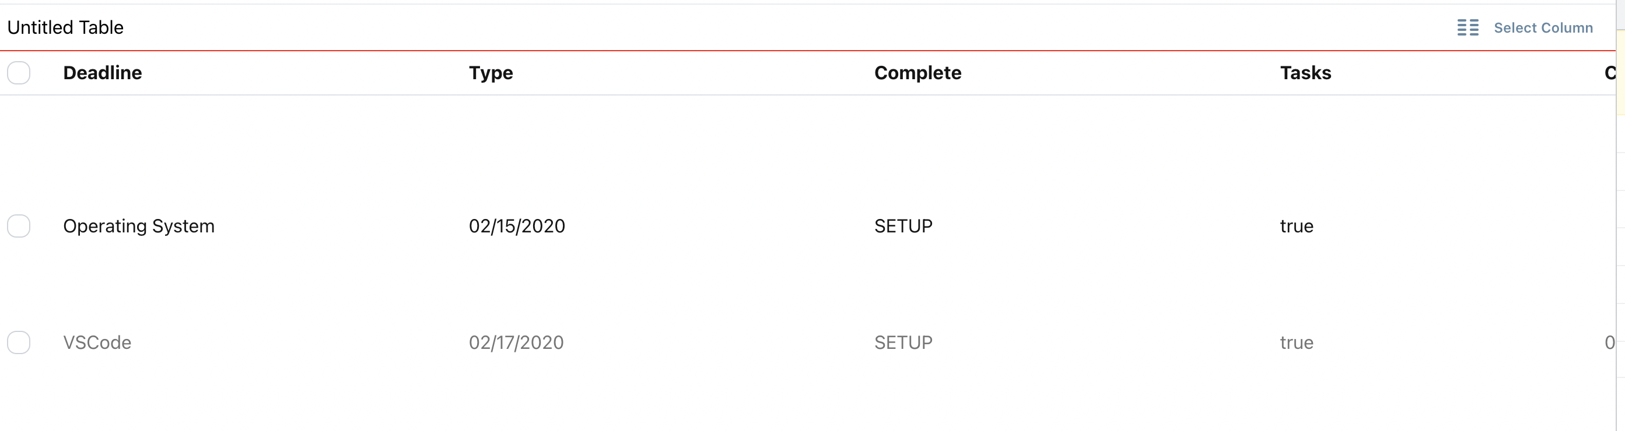Click the SETUP value in the VSCode row
The width and height of the screenshot is (1625, 431).
click(903, 342)
